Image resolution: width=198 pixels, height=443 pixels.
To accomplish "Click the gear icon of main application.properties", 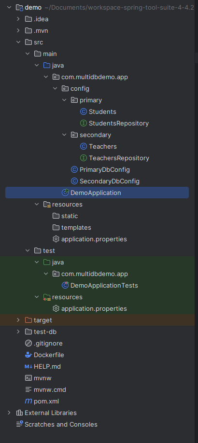I will point(56,239).
